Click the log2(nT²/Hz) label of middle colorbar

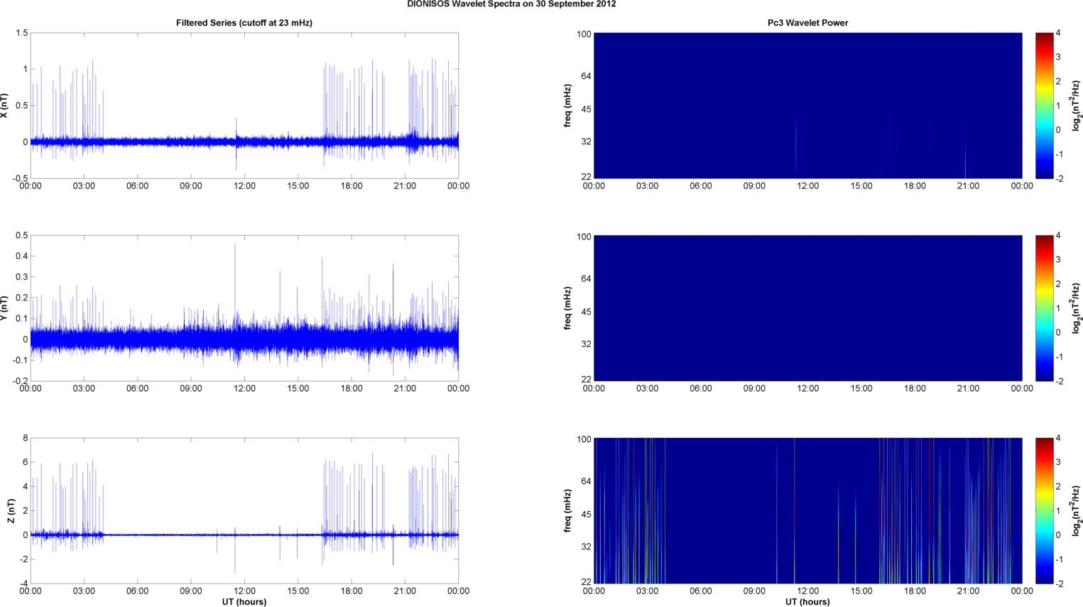click(1077, 308)
